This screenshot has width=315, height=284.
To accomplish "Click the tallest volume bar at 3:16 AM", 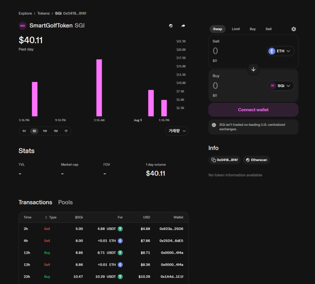I will (99, 88).
